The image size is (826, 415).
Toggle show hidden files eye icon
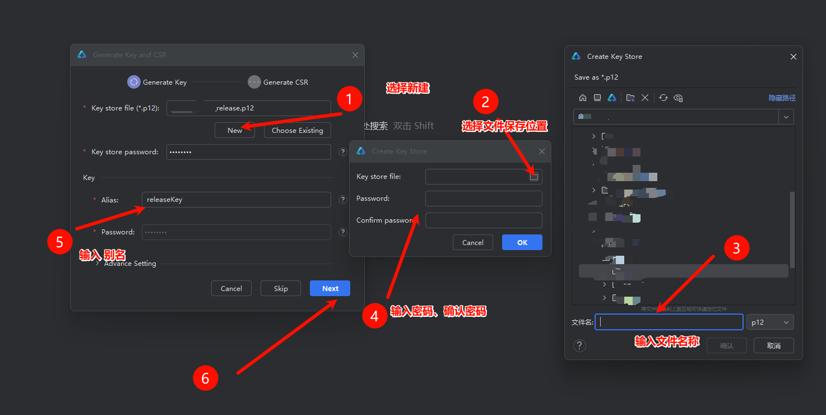coord(678,98)
